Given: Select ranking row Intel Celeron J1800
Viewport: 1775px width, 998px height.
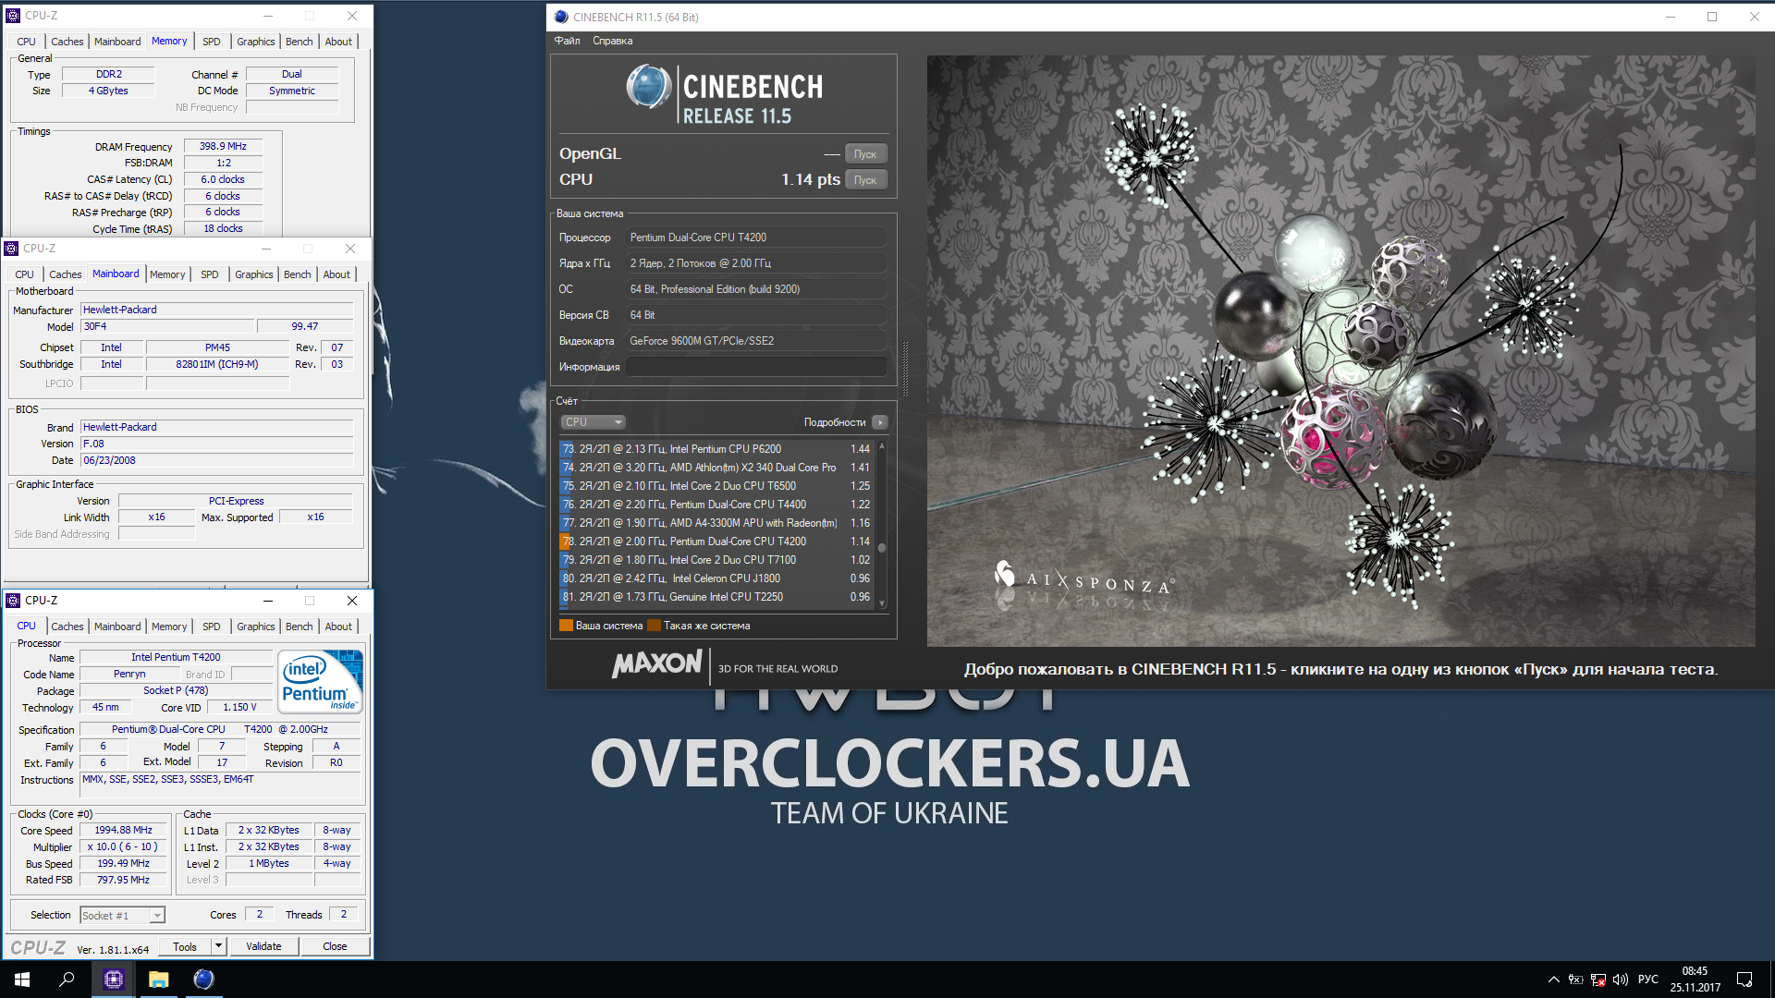Looking at the screenshot, I should 716,578.
